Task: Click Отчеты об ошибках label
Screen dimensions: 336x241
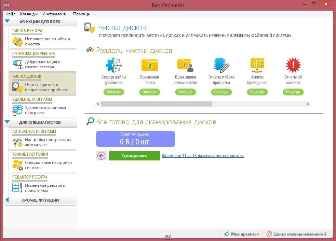Action: coord(293,80)
